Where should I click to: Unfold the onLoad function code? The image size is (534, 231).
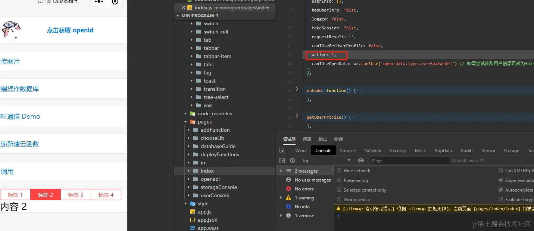click(297, 89)
